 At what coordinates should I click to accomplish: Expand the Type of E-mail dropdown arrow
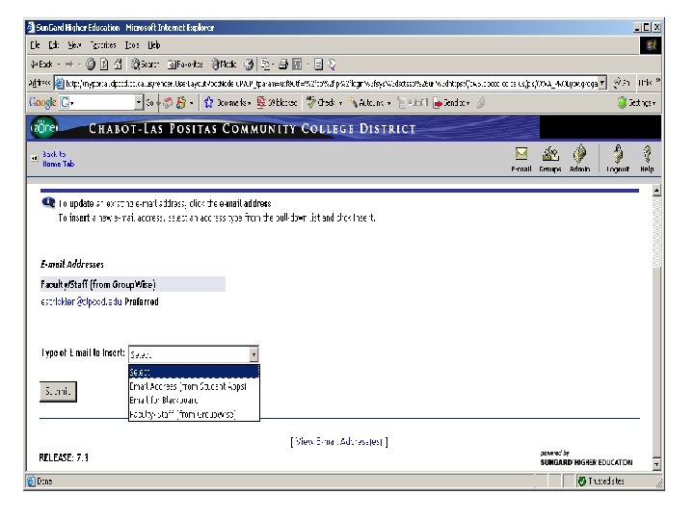[254, 354]
